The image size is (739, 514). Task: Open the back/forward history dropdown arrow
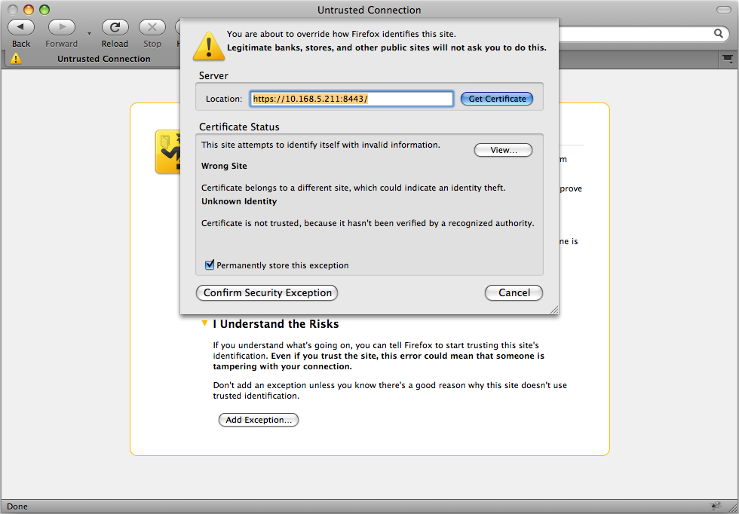click(89, 34)
